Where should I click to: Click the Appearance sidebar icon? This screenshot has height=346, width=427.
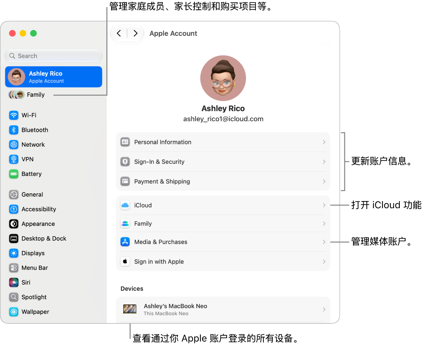click(14, 224)
